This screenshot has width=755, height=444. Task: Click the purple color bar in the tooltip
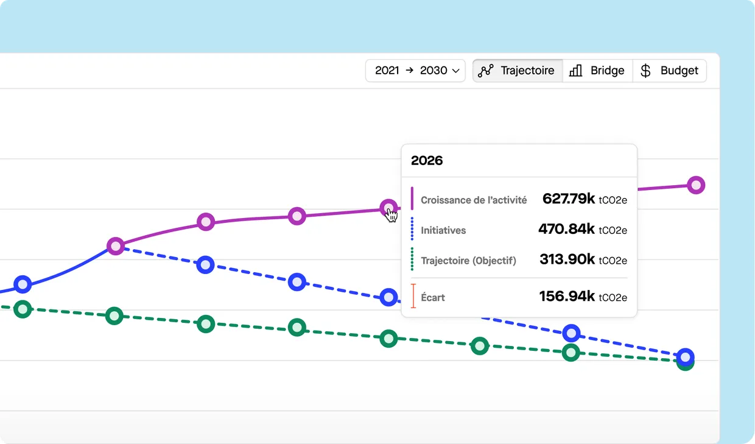coord(412,199)
